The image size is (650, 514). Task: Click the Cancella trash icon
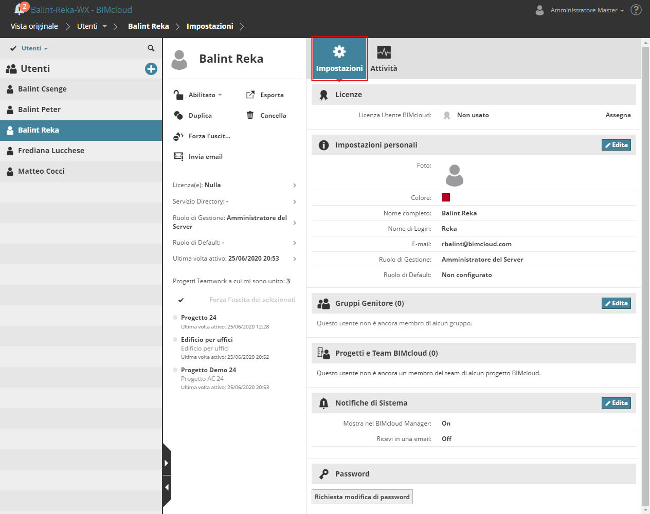[x=250, y=115]
